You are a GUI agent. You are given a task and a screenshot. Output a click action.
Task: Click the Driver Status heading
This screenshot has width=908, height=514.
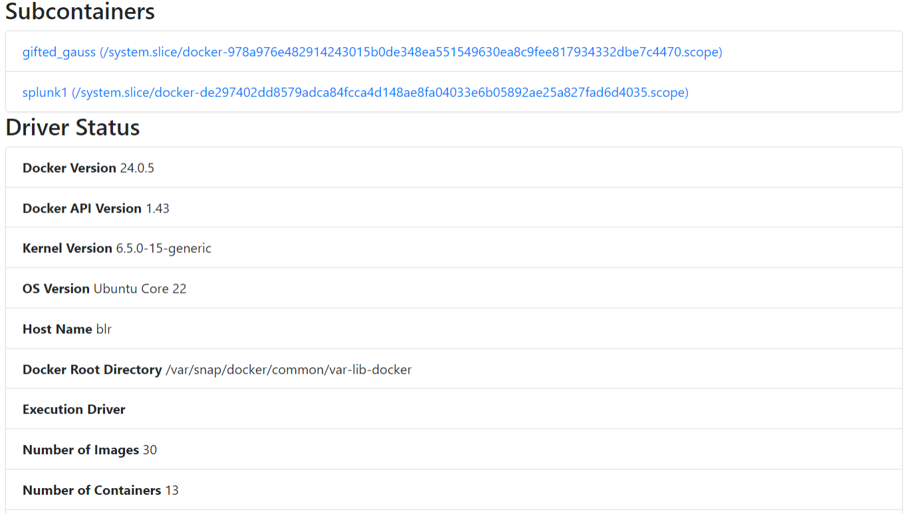[72, 128]
